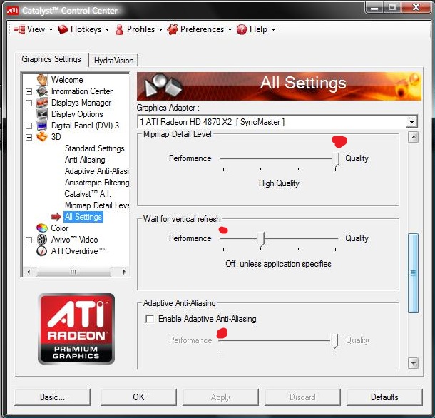Expand the Avivo Video tree node
This screenshot has width=435, height=418.
[x=29, y=240]
